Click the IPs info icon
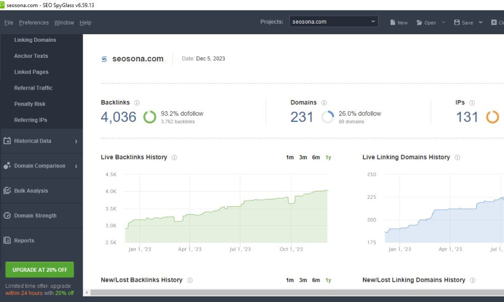 (x=472, y=103)
